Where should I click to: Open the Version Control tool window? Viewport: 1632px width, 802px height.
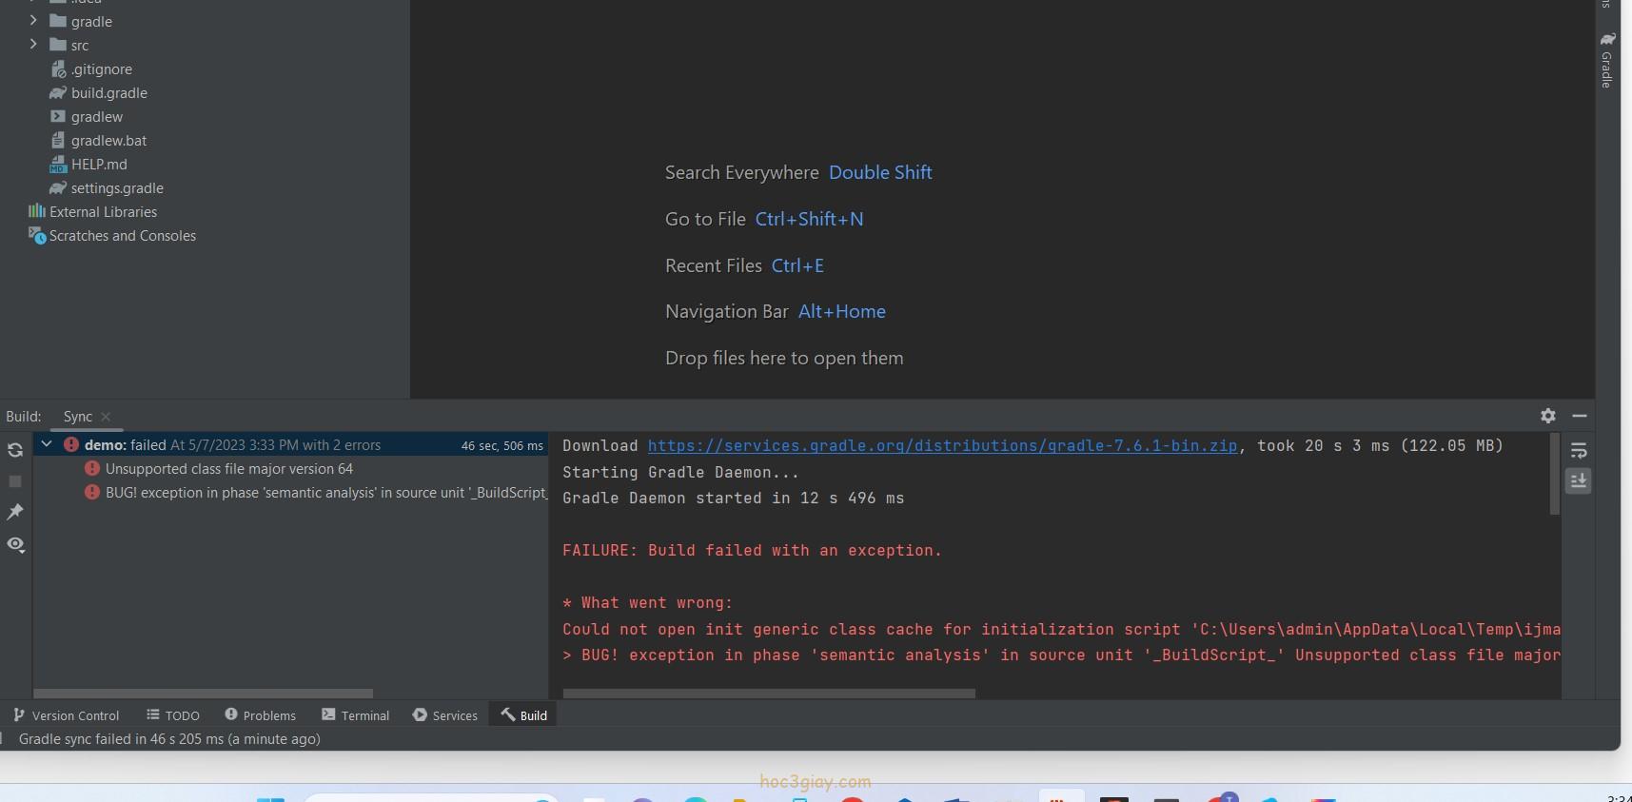click(x=67, y=715)
